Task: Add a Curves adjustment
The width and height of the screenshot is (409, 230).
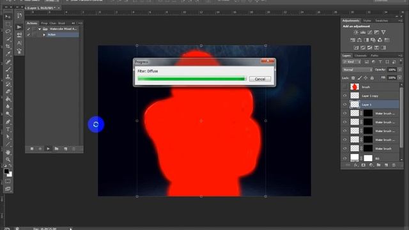Action: (369, 33)
